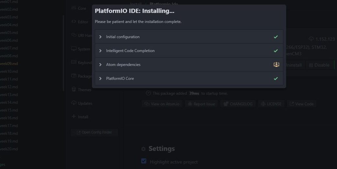
Task: Click the Editor code brackets icon
Action: tap(74, 21)
